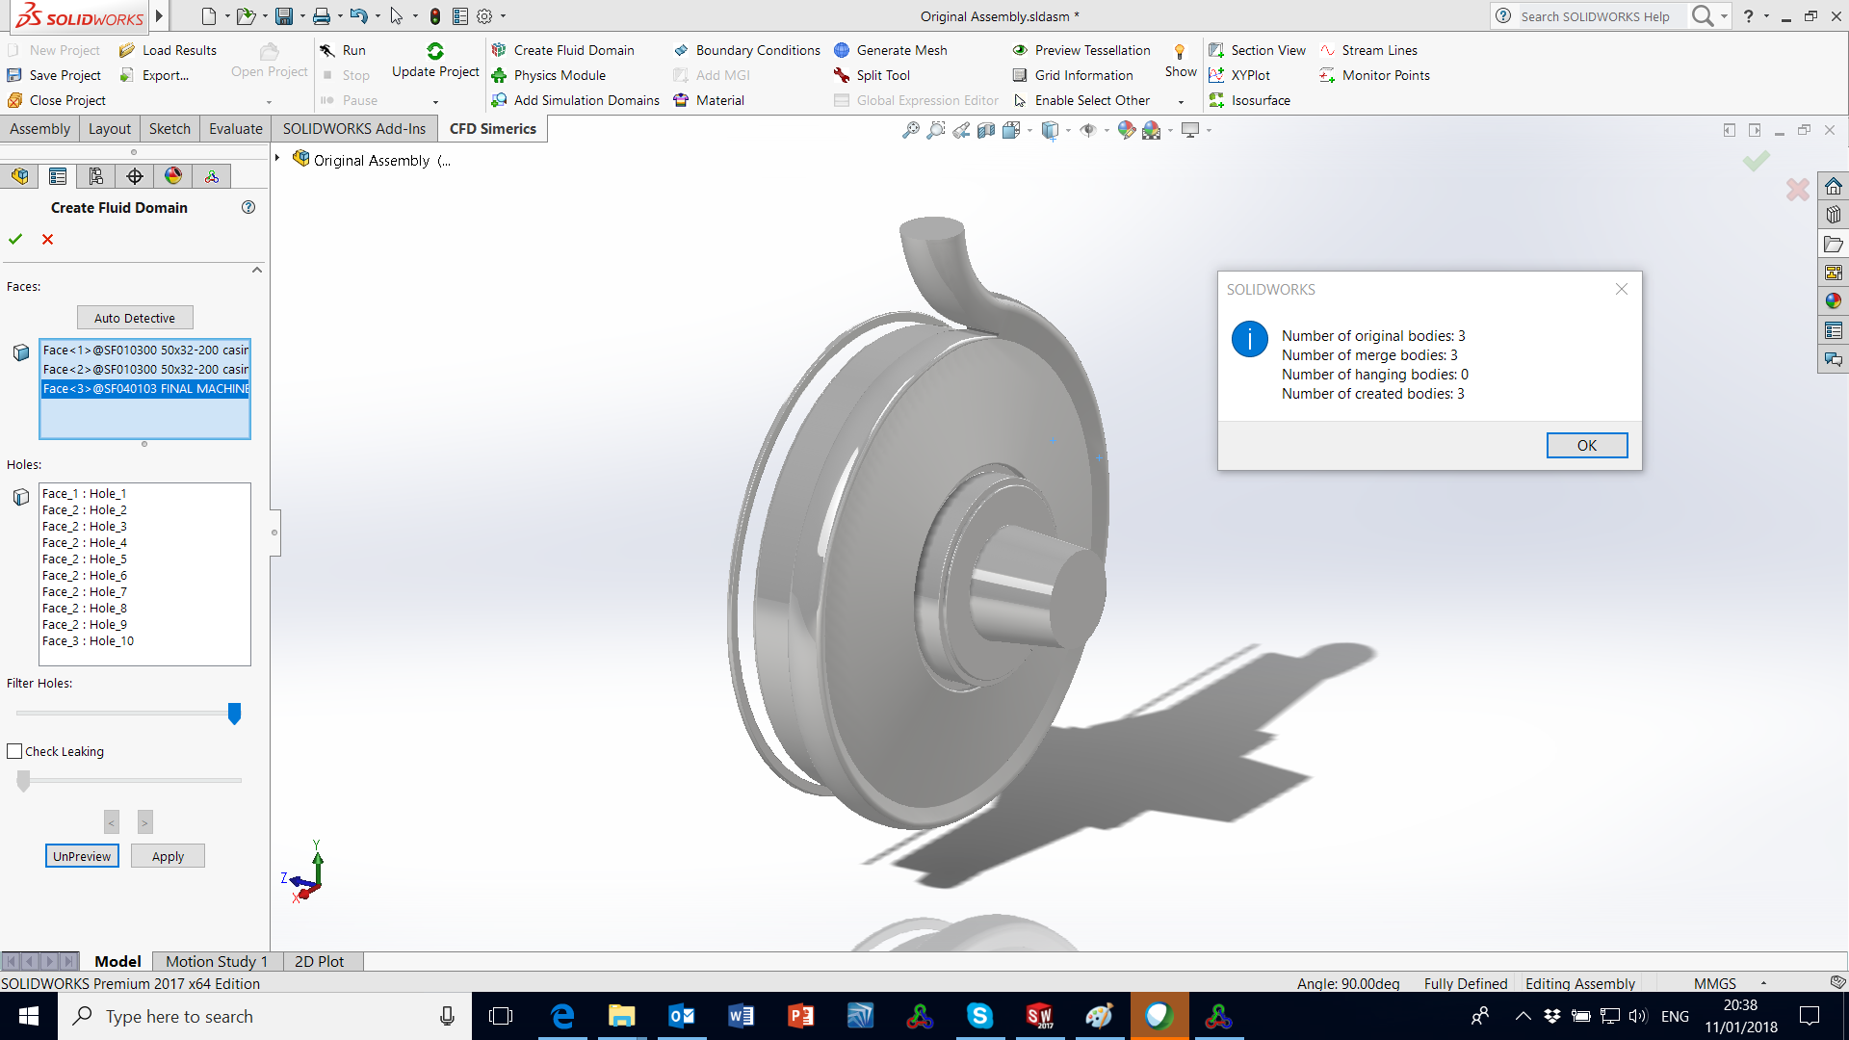Select the Zoom to Fit icon
The width and height of the screenshot is (1849, 1040).
pyautogui.click(x=910, y=130)
